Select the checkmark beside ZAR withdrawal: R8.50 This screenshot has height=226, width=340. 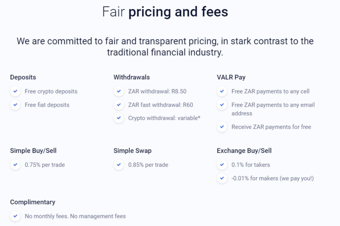119,91
